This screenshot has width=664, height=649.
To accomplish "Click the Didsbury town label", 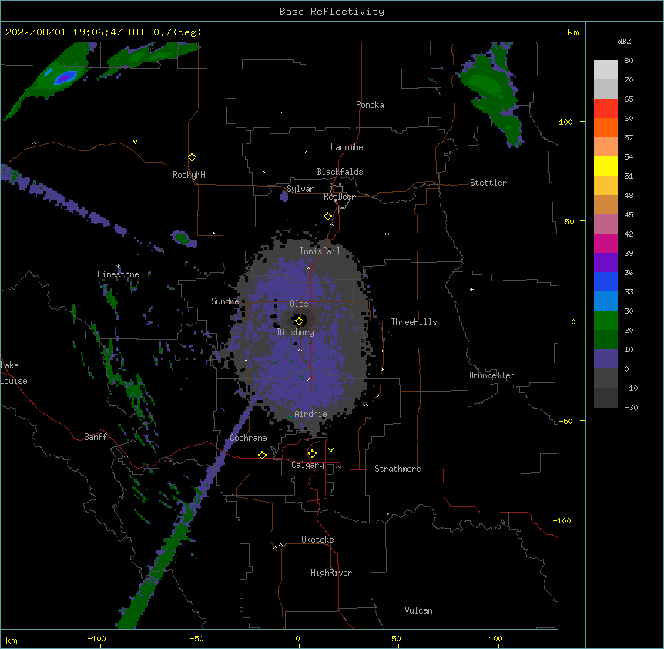I will coord(296,332).
